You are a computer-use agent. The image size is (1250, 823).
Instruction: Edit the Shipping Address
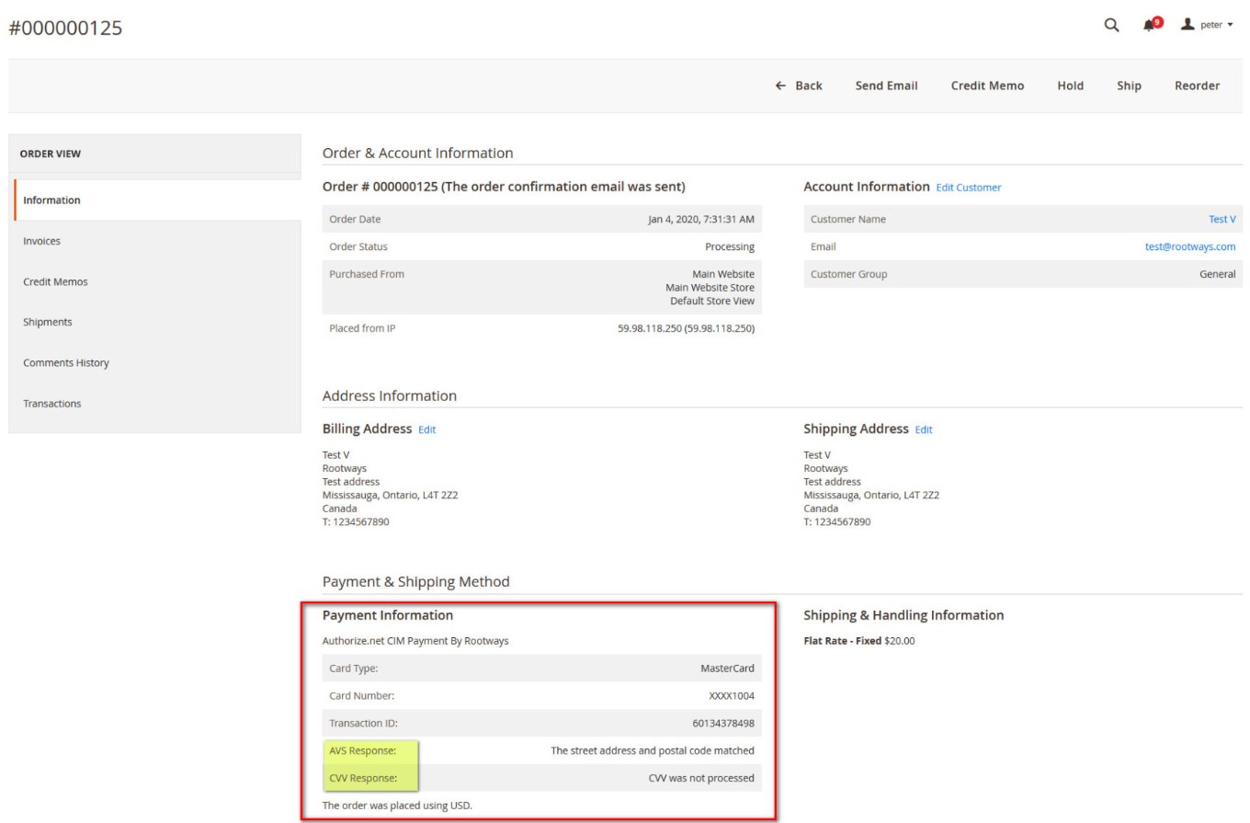[x=923, y=429]
